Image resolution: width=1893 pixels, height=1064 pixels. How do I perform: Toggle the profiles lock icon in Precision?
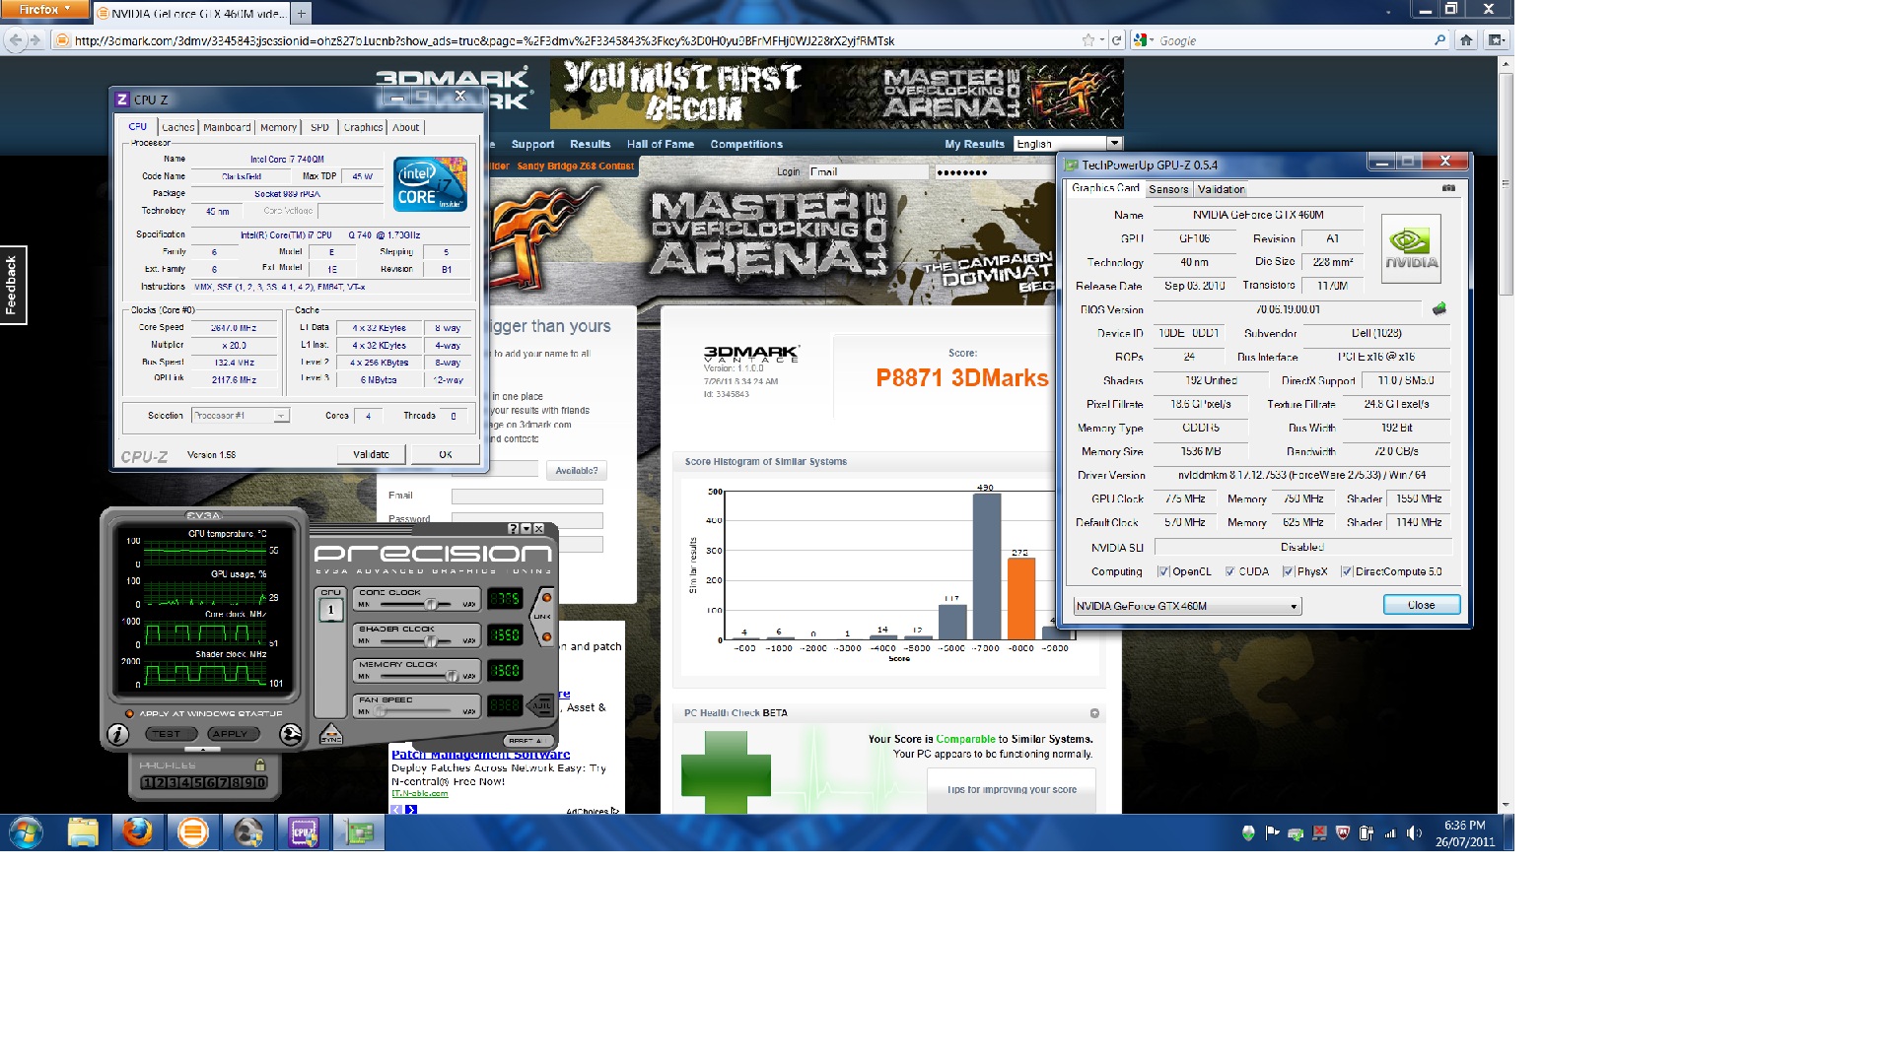[260, 765]
